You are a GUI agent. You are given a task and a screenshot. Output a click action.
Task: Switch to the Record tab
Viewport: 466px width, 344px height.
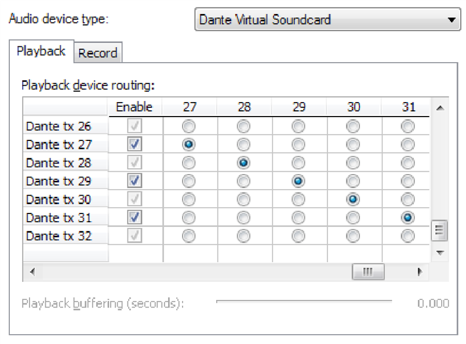tap(98, 53)
